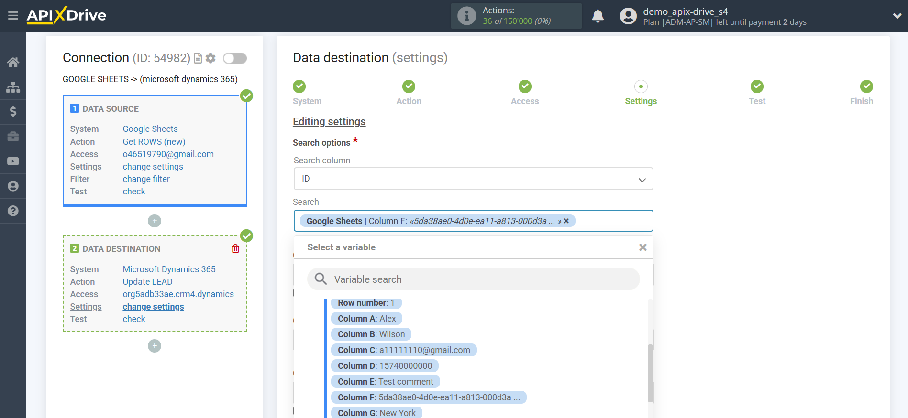Viewport: 908px width, 418px height.
Task: Click plus button below Data Source
Action: [x=155, y=221]
